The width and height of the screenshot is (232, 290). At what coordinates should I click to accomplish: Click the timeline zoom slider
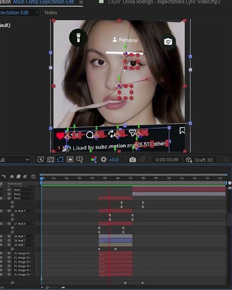(x=47, y=287)
